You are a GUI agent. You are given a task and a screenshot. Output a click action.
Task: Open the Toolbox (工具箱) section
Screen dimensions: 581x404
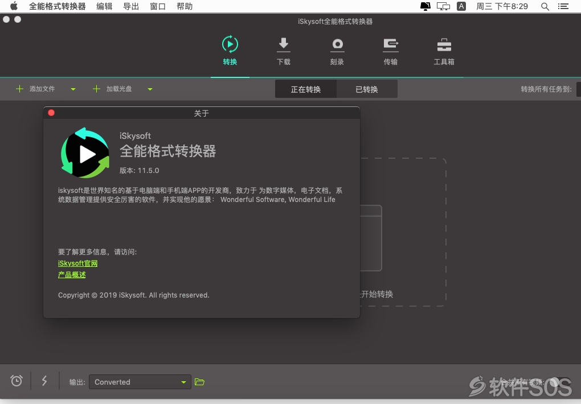point(444,51)
